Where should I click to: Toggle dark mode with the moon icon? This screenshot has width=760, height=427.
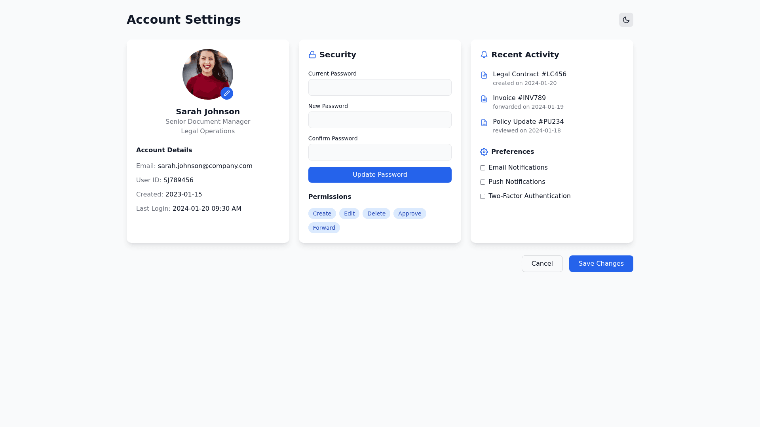click(x=626, y=19)
